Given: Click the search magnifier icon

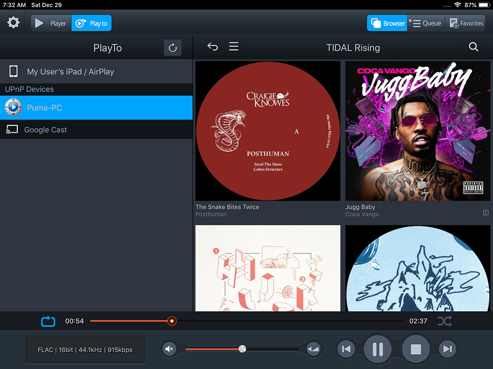Looking at the screenshot, I should (x=474, y=47).
